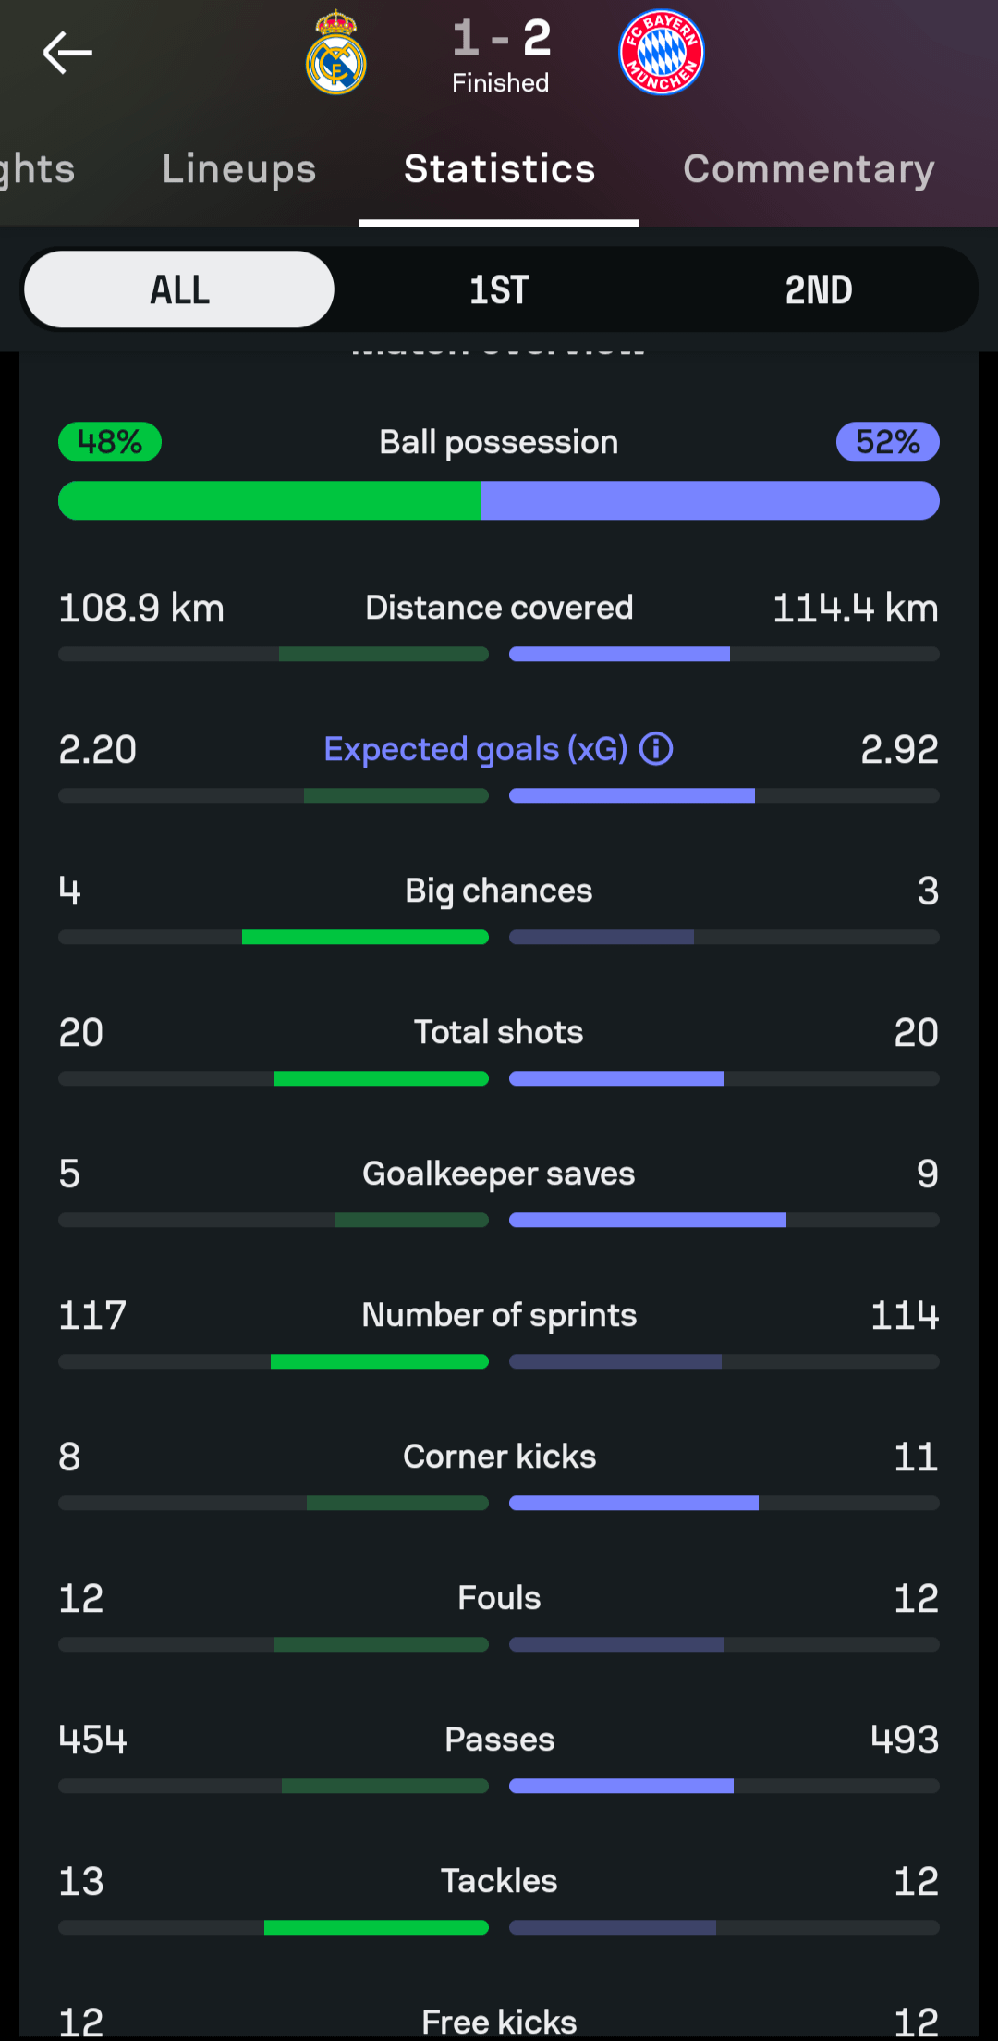Click the Distance covered stat label

(499, 608)
